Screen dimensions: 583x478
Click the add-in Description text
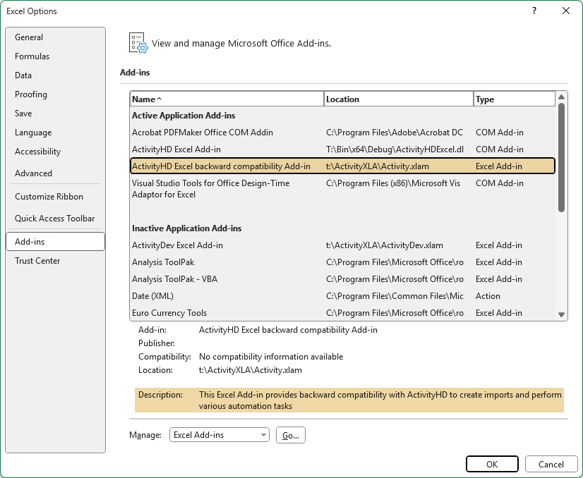380,400
